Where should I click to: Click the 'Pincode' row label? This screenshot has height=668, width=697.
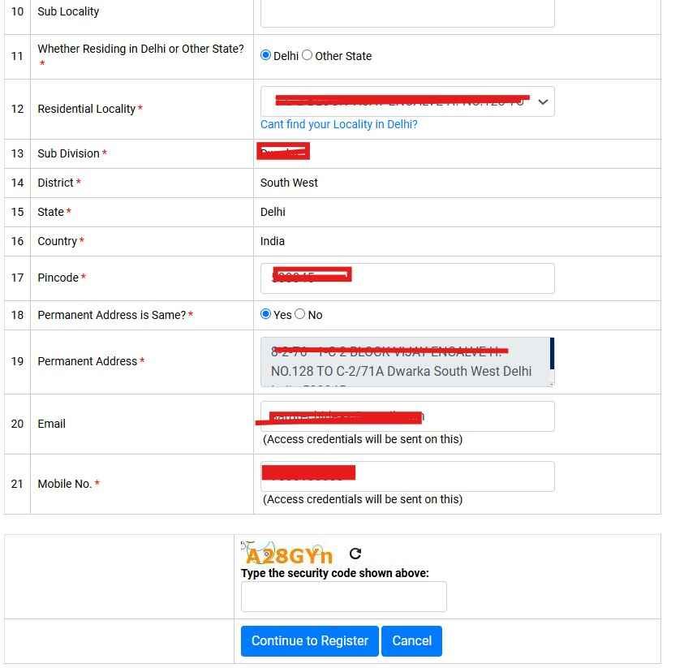(x=58, y=278)
